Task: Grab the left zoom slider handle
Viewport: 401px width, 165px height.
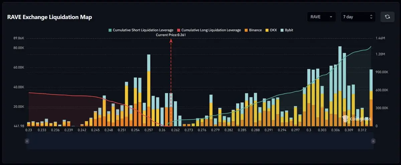Action: point(28,141)
